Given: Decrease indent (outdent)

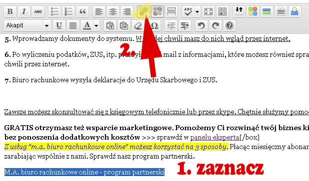Looking at the screenshot, I should [170, 25].
